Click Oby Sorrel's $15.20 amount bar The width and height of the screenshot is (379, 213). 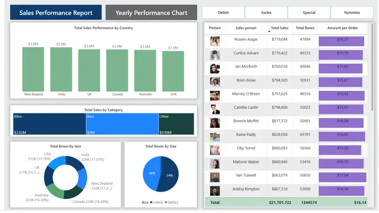[340, 150]
